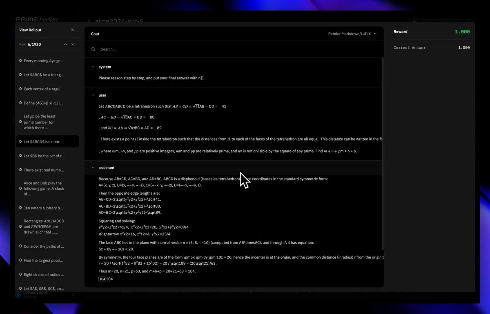
Task: Open the Render Markdown/LaTeX dropdown
Action: point(352,34)
